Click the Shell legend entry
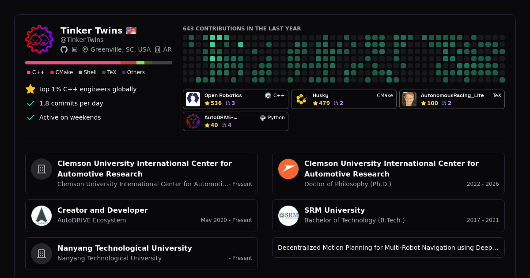Viewport: 530px width, 278px height. (x=87, y=72)
